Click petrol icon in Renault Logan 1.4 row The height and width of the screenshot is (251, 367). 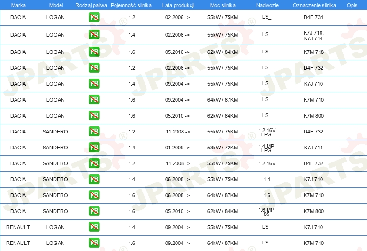coord(94,227)
